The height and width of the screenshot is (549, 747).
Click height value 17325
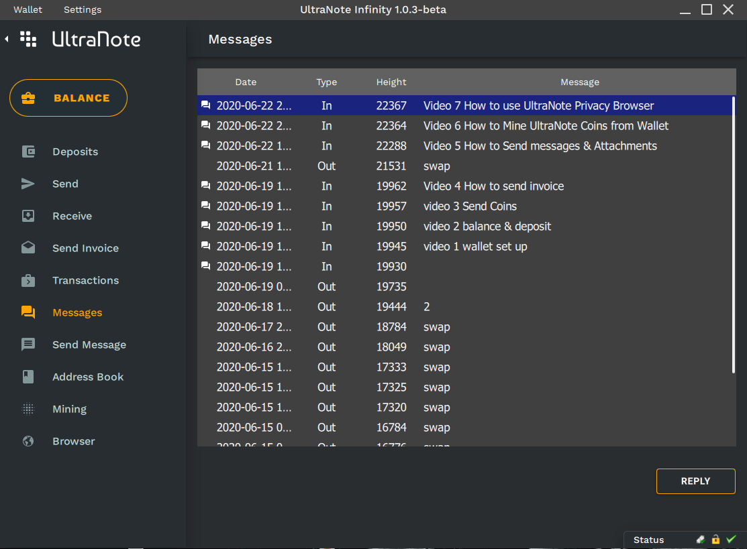(x=391, y=387)
